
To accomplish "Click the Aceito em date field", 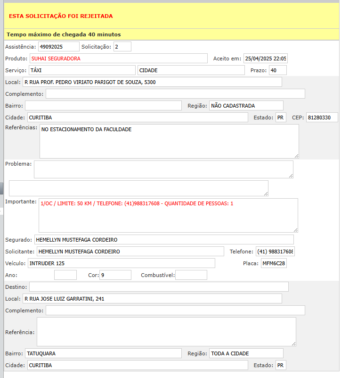I will (265, 59).
